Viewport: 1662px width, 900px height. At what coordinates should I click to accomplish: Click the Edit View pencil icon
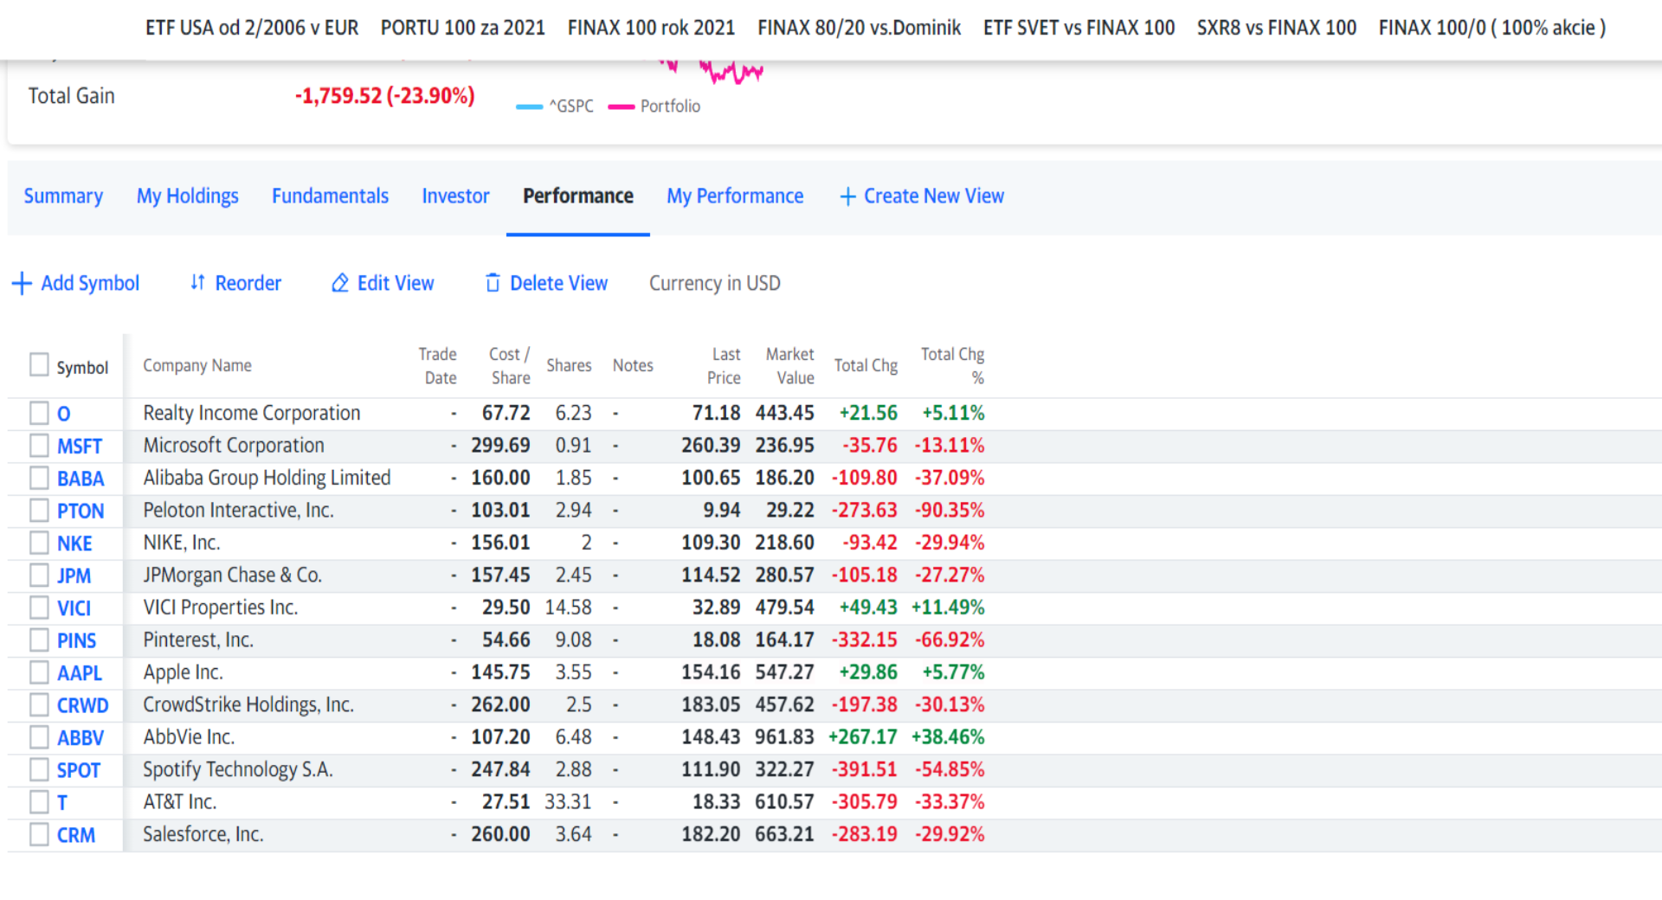[340, 283]
